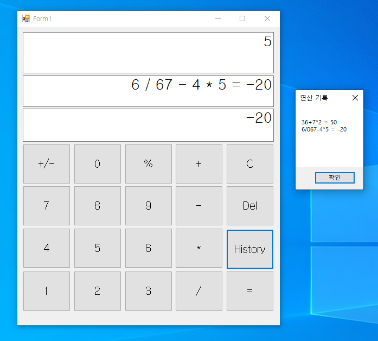Click the +/- sign toggle button
The image size is (378, 341).
[47, 164]
